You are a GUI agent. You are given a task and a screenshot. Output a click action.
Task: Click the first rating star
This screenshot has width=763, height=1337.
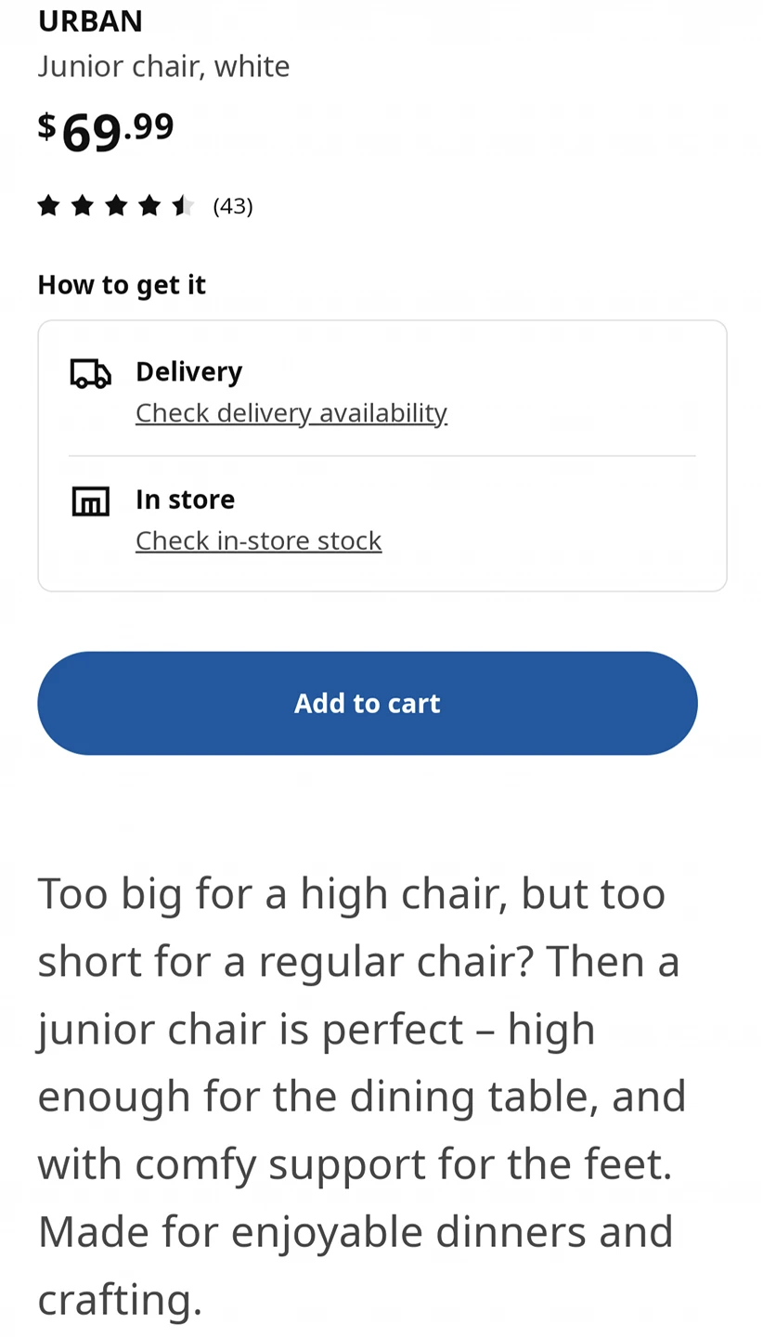click(48, 205)
